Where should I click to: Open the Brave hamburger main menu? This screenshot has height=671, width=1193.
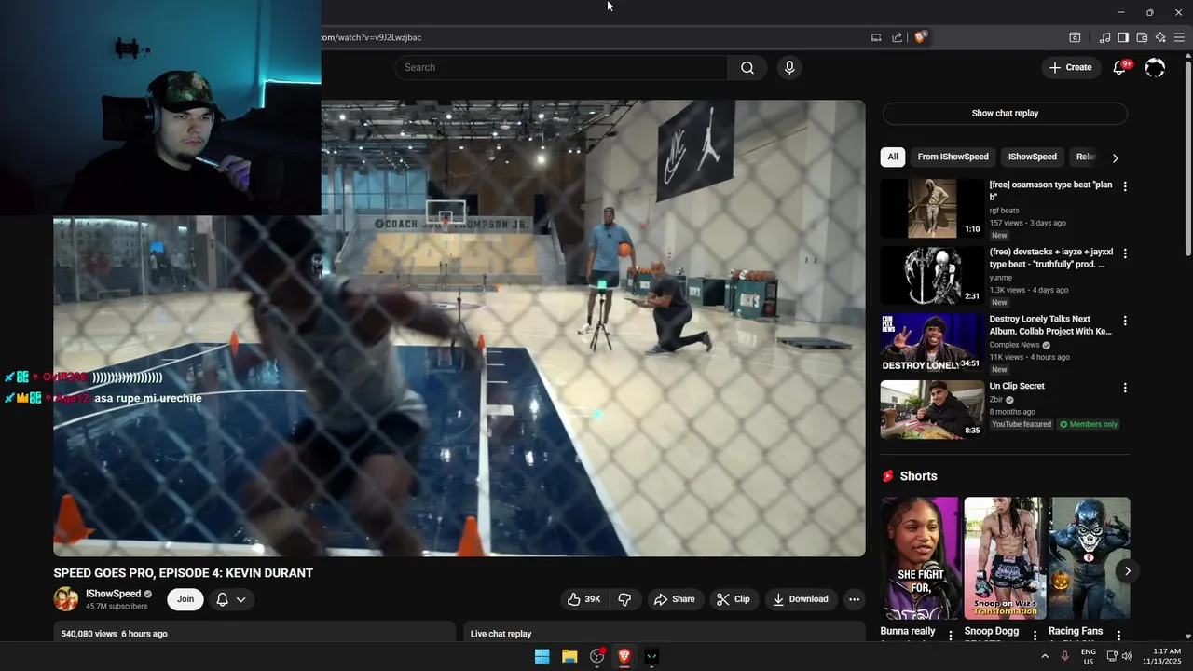coord(1179,37)
